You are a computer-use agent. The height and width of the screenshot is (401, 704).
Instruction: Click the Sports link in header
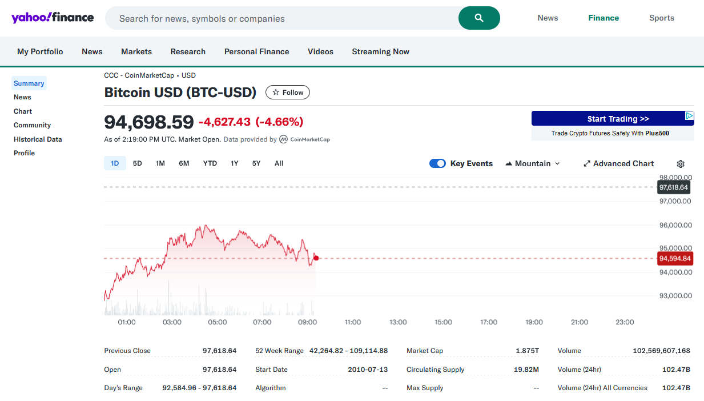(662, 18)
